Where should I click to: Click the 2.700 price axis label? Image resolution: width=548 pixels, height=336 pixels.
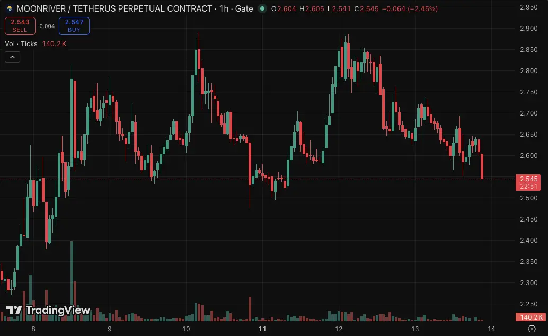[x=529, y=113]
